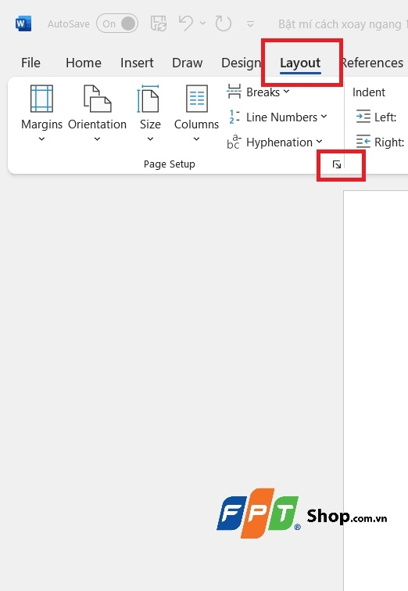Open the Customize Quick Access Toolbar dropdown
This screenshot has width=408, height=591.
250,24
